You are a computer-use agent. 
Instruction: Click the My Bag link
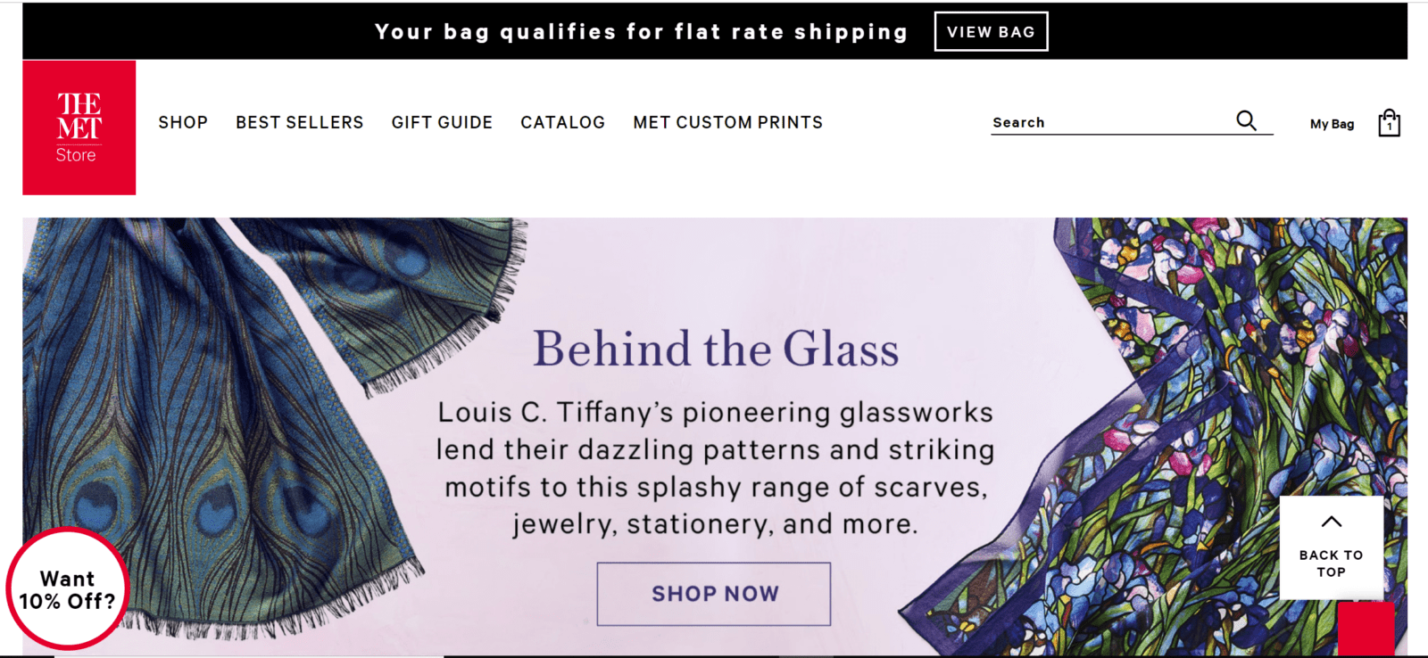(1332, 124)
